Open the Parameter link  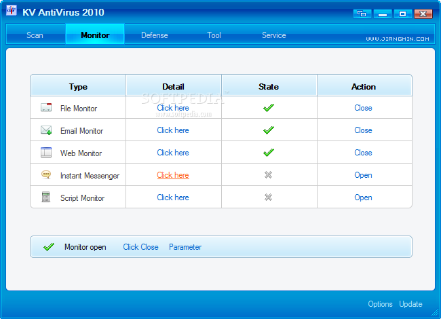point(185,246)
